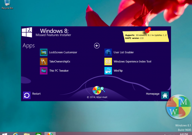Open the Windows Experience Index Tool icon
The image size is (192, 135).
point(108,62)
